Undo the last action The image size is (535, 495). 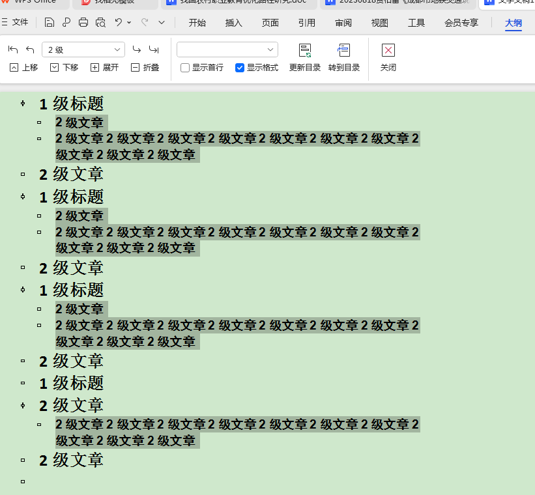(x=118, y=23)
